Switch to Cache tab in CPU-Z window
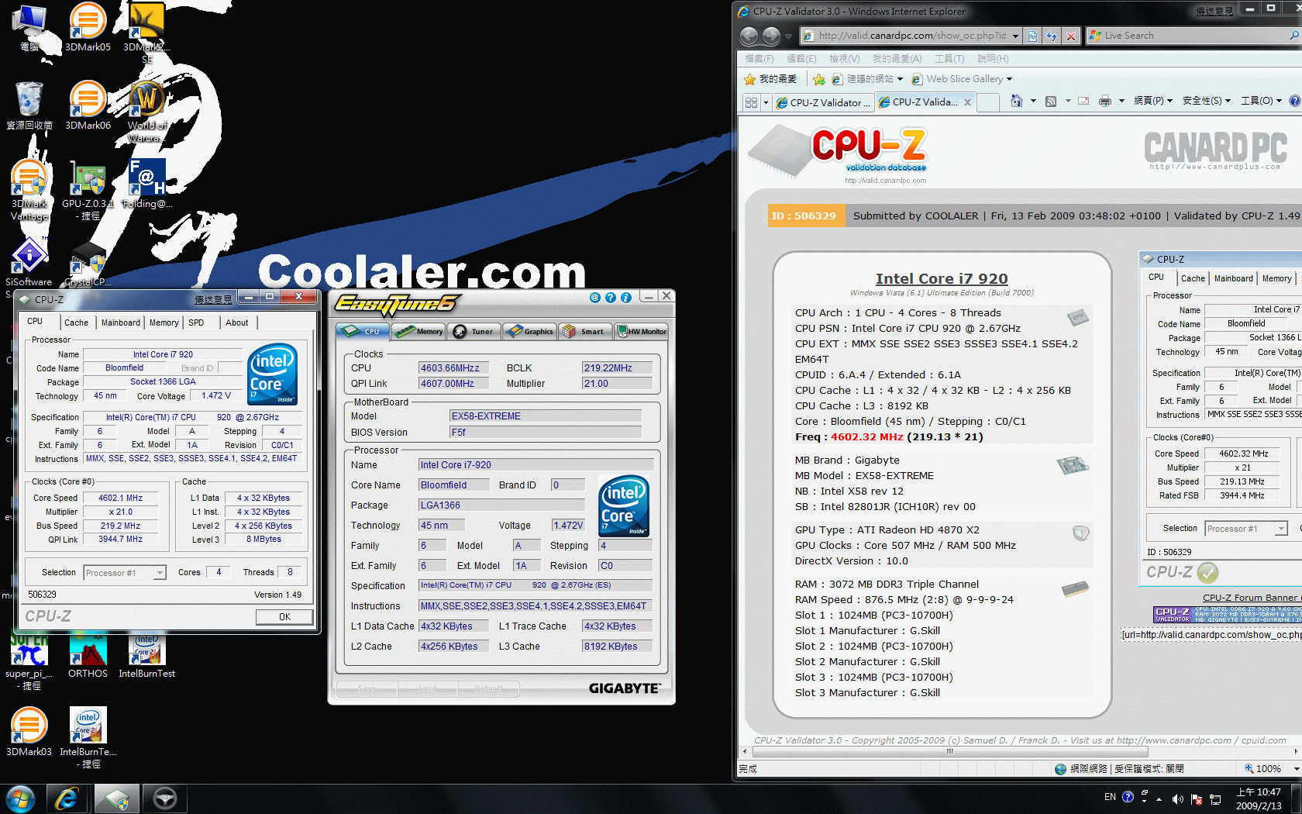 [76, 322]
